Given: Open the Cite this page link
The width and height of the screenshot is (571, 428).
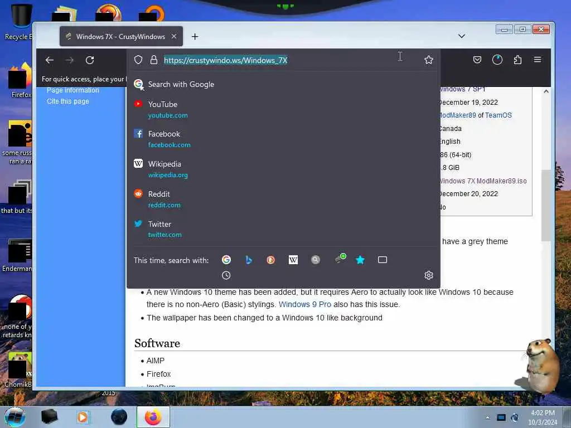Looking at the screenshot, I should click(x=67, y=101).
